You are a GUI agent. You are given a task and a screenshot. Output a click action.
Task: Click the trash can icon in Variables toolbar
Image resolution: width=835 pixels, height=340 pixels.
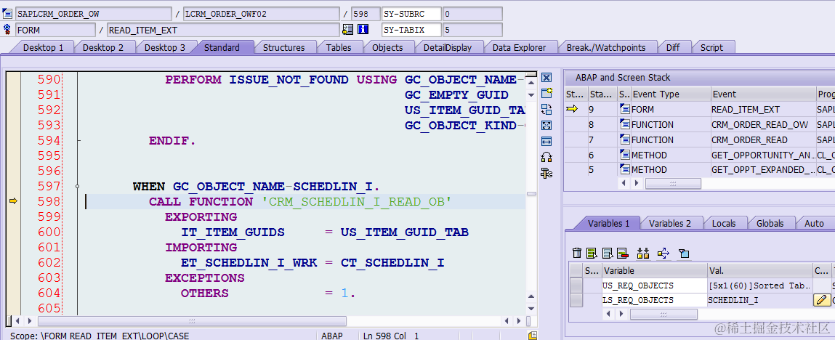pos(577,254)
